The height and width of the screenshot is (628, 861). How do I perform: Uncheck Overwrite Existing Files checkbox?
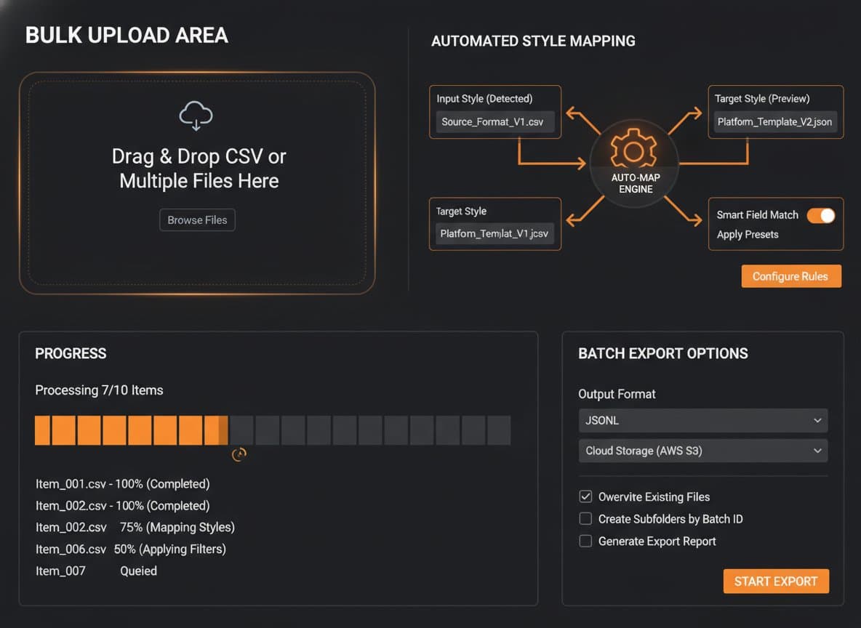click(585, 497)
